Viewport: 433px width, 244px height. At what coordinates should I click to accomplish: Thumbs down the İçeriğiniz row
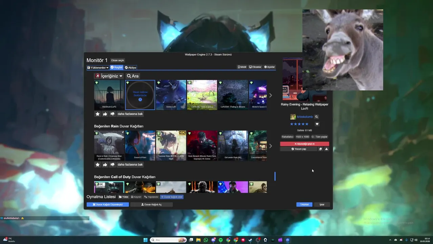click(x=112, y=114)
